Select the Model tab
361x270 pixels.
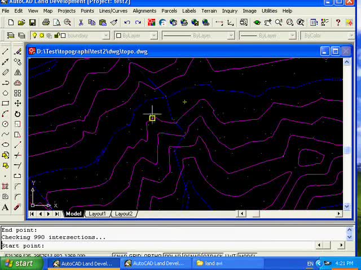[x=73, y=214]
